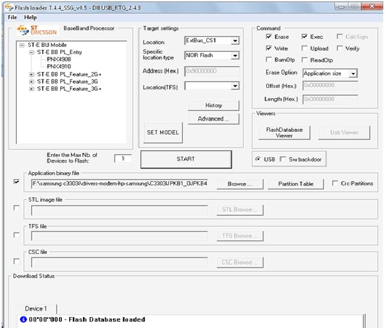Click the Length (Hex) field

(330, 99)
